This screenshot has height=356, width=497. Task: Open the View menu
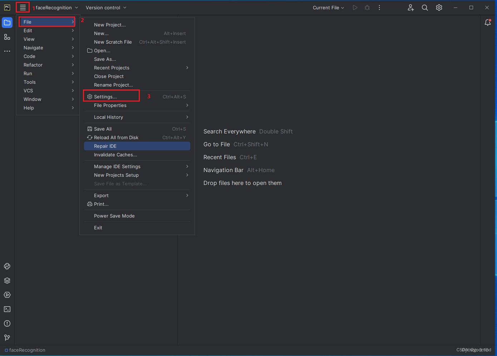tap(47, 39)
